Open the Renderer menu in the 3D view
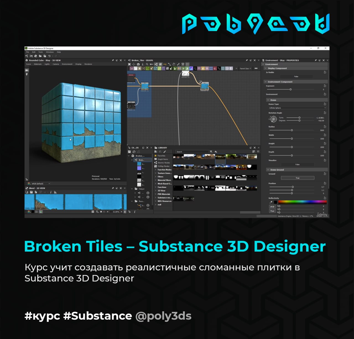Screen dimensions: 354x339 point(88,64)
